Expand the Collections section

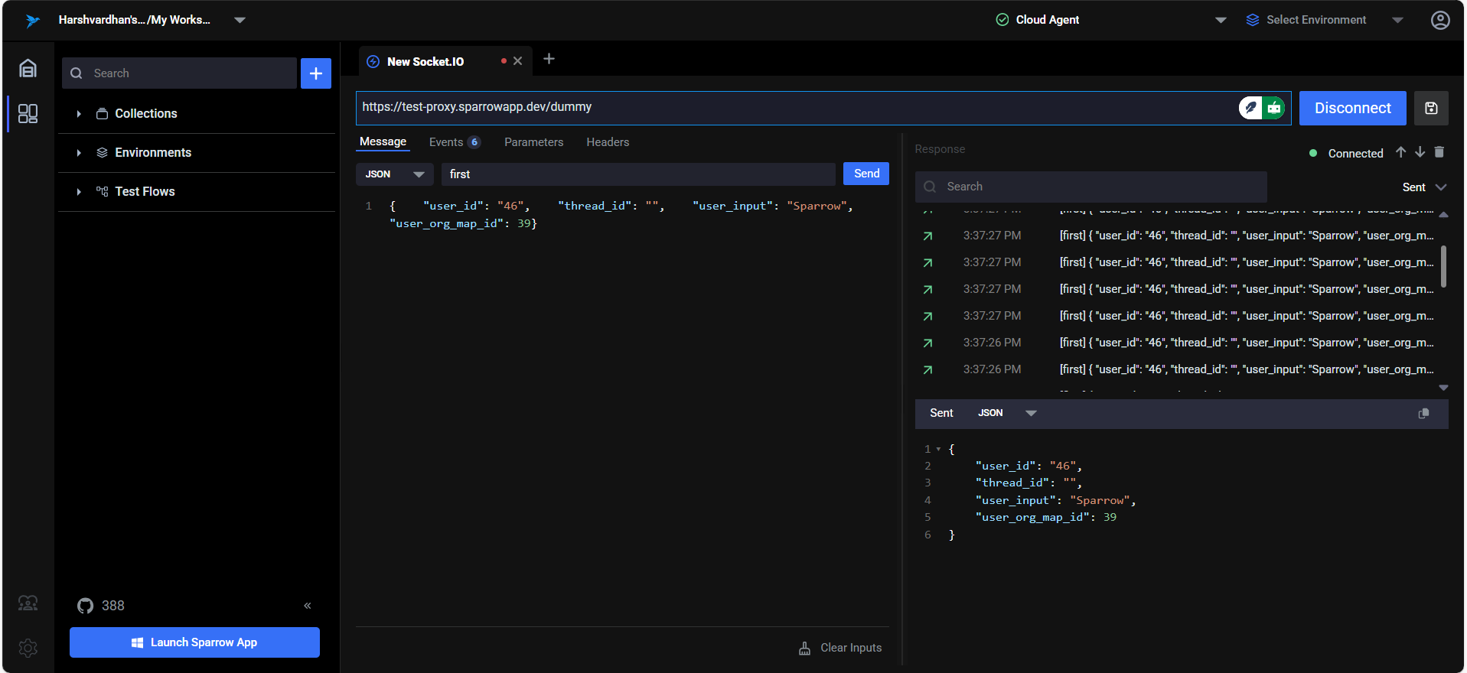coord(79,114)
